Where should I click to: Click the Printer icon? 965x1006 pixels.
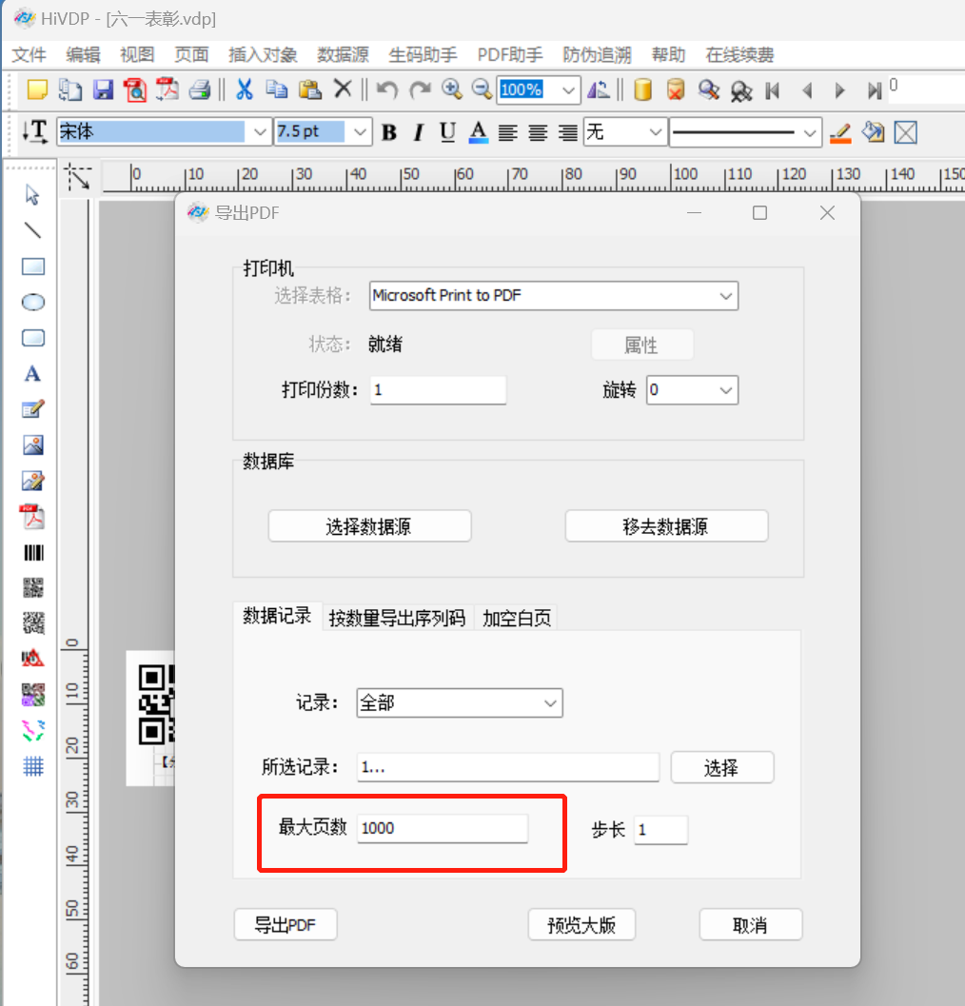[200, 89]
